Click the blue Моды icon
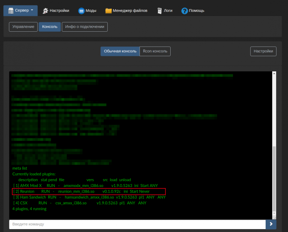Viewport: 288px width, 232px height. click(x=81, y=11)
